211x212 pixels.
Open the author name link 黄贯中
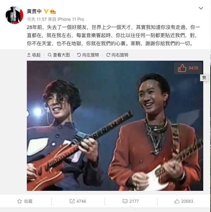[x=34, y=11]
